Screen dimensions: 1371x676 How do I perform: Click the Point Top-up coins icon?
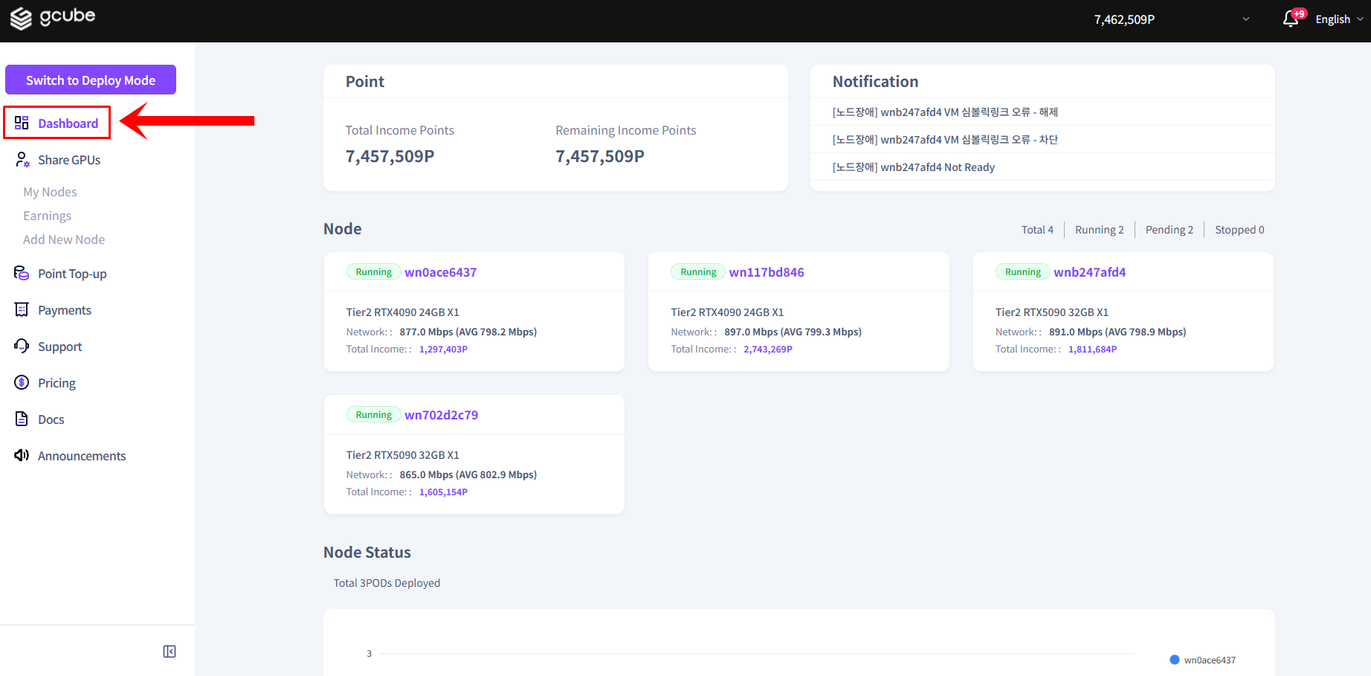click(x=22, y=273)
